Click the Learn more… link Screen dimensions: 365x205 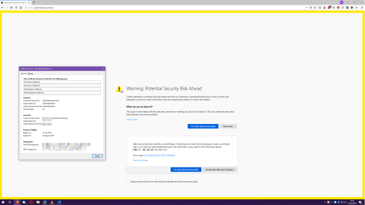(132, 119)
